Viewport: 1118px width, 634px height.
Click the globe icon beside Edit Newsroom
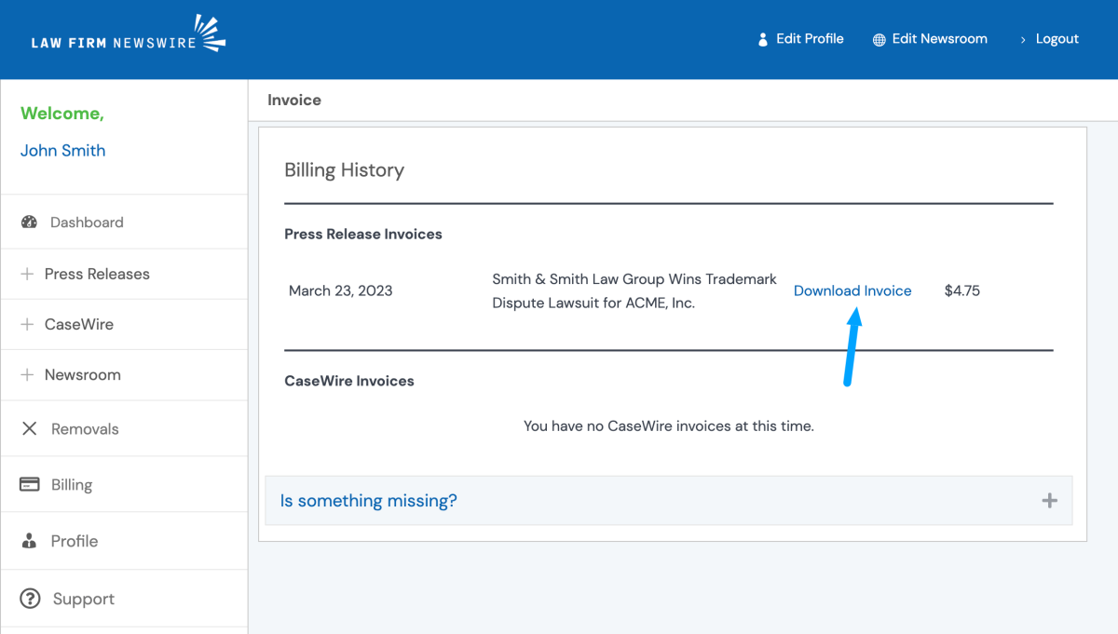pyautogui.click(x=879, y=39)
